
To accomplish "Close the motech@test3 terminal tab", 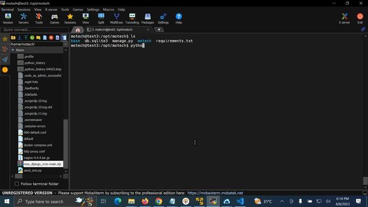I will click(x=148, y=29).
